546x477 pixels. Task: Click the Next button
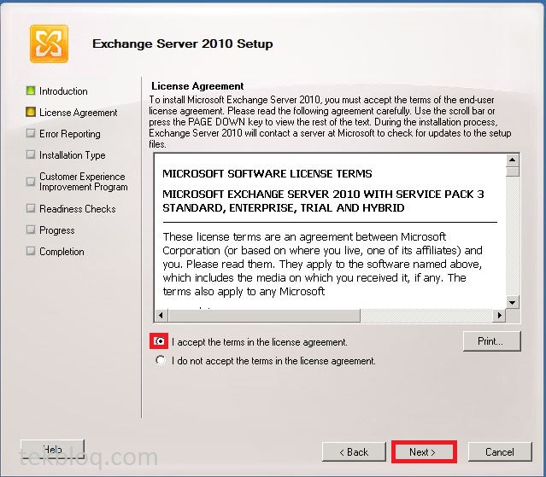(x=424, y=452)
